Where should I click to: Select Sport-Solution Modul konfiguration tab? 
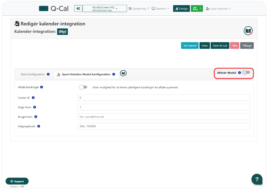[x=86, y=74]
